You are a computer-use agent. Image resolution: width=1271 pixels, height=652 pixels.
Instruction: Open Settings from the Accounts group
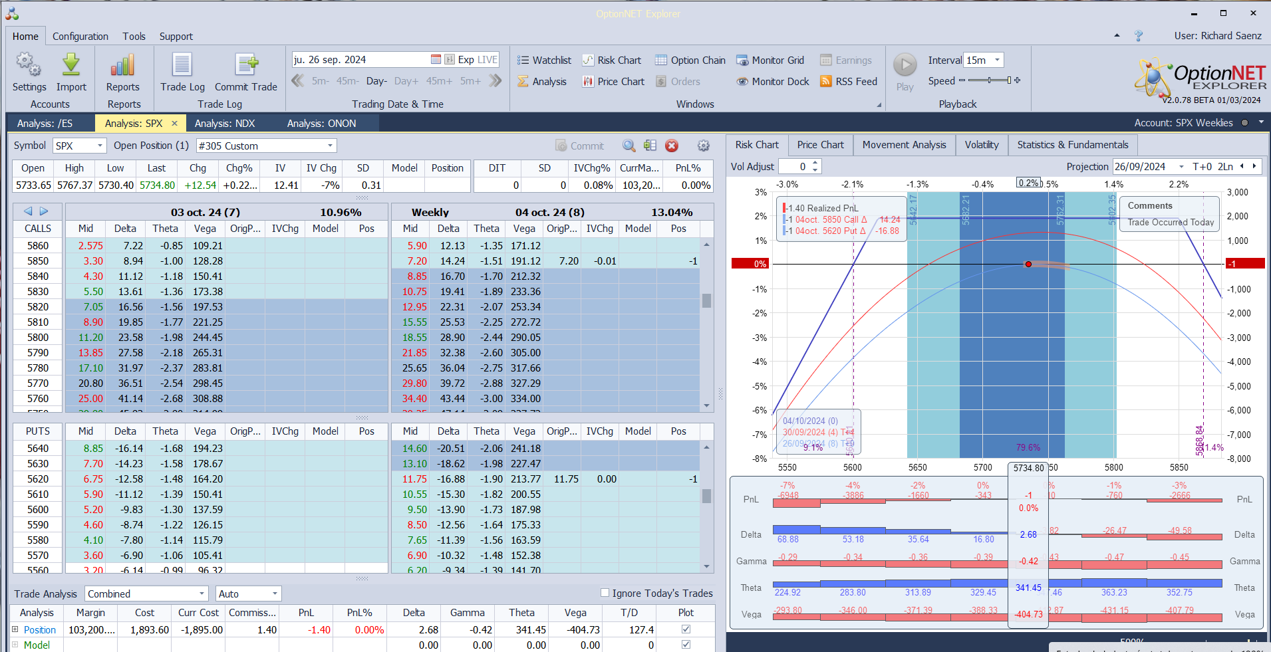29,72
